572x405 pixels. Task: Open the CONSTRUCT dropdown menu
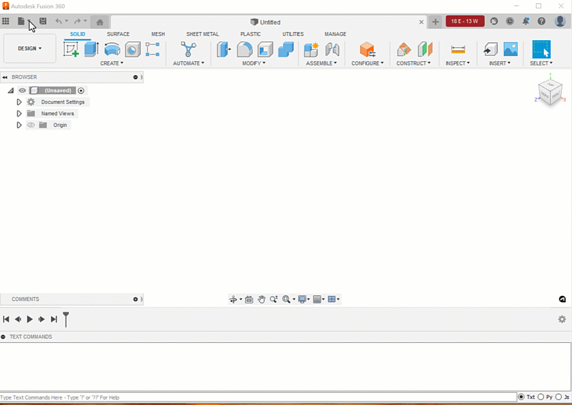[x=413, y=63]
